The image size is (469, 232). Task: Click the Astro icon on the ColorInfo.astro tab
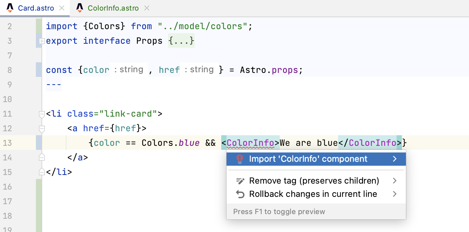(80, 8)
